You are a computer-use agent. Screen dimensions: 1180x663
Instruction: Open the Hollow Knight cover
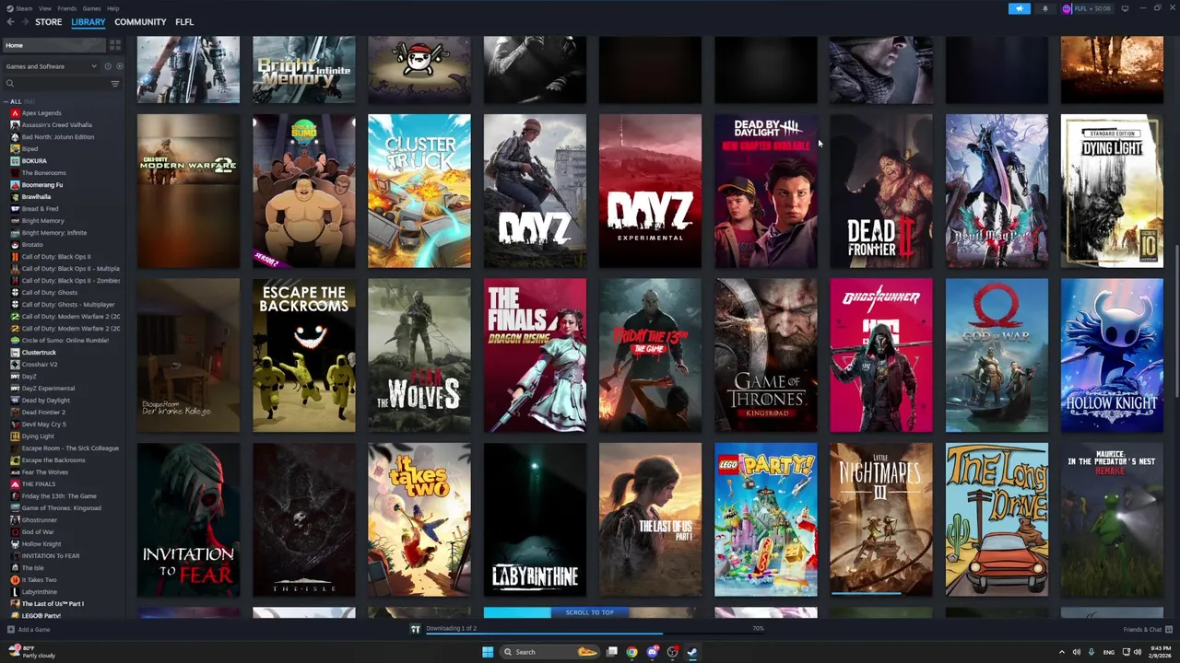point(1112,355)
